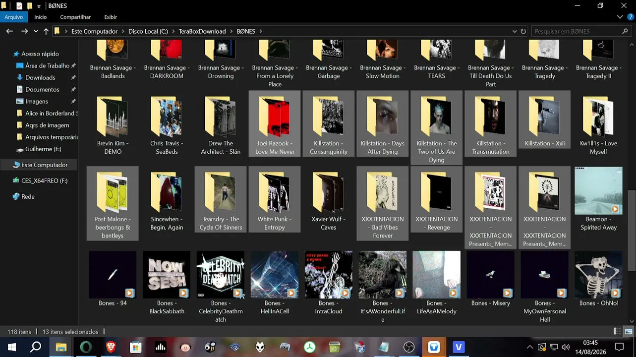Screen dimensions: 636x357
Task: Open CES_X64FREO (F:) drive in the sidebar
Action: (44, 180)
